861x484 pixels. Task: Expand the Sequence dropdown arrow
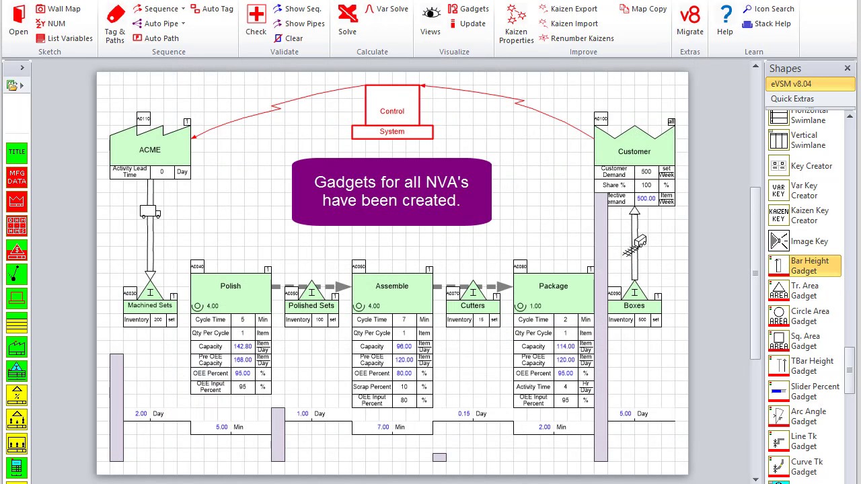tap(183, 9)
